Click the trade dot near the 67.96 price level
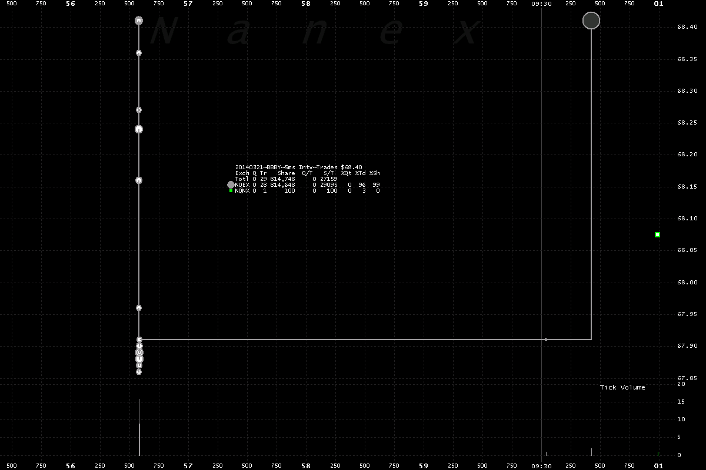 [139, 308]
